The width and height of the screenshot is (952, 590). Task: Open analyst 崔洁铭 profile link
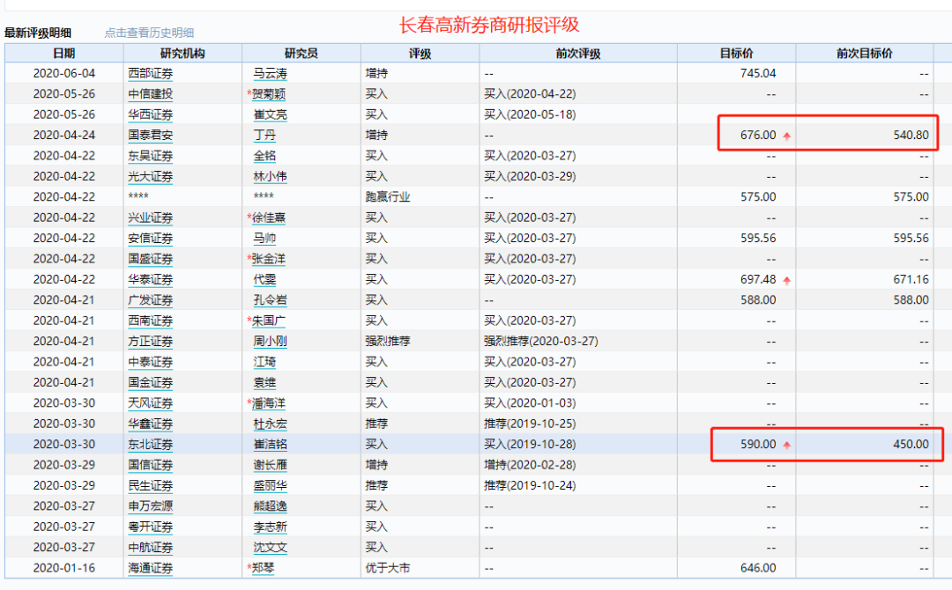click(x=271, y=445)
